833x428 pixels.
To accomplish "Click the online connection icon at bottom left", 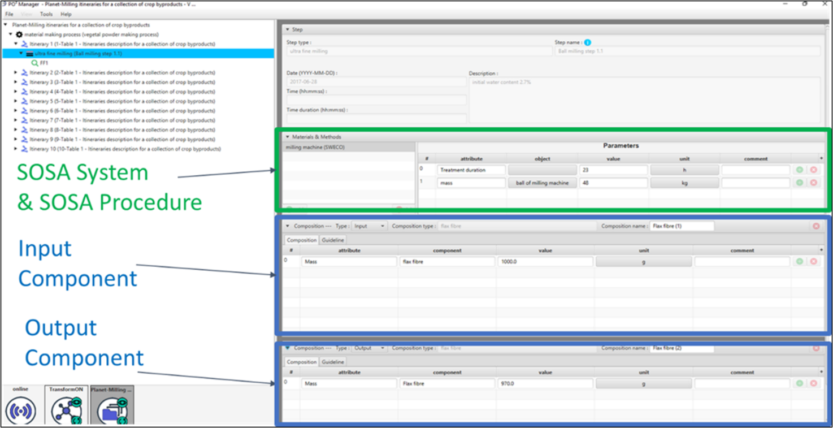I will coord(20,410).
